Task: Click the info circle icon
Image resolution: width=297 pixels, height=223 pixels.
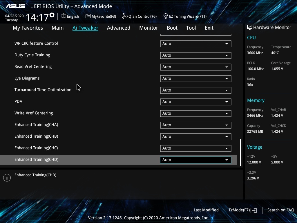Action: (x=7, y=178)
